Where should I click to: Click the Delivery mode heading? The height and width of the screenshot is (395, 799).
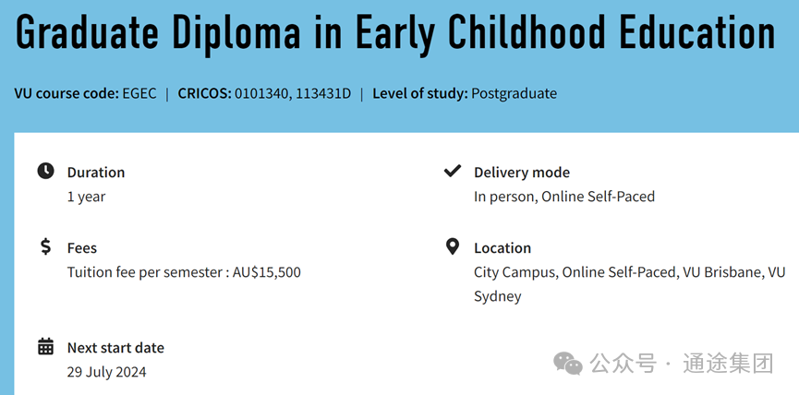tap(522, 172)
